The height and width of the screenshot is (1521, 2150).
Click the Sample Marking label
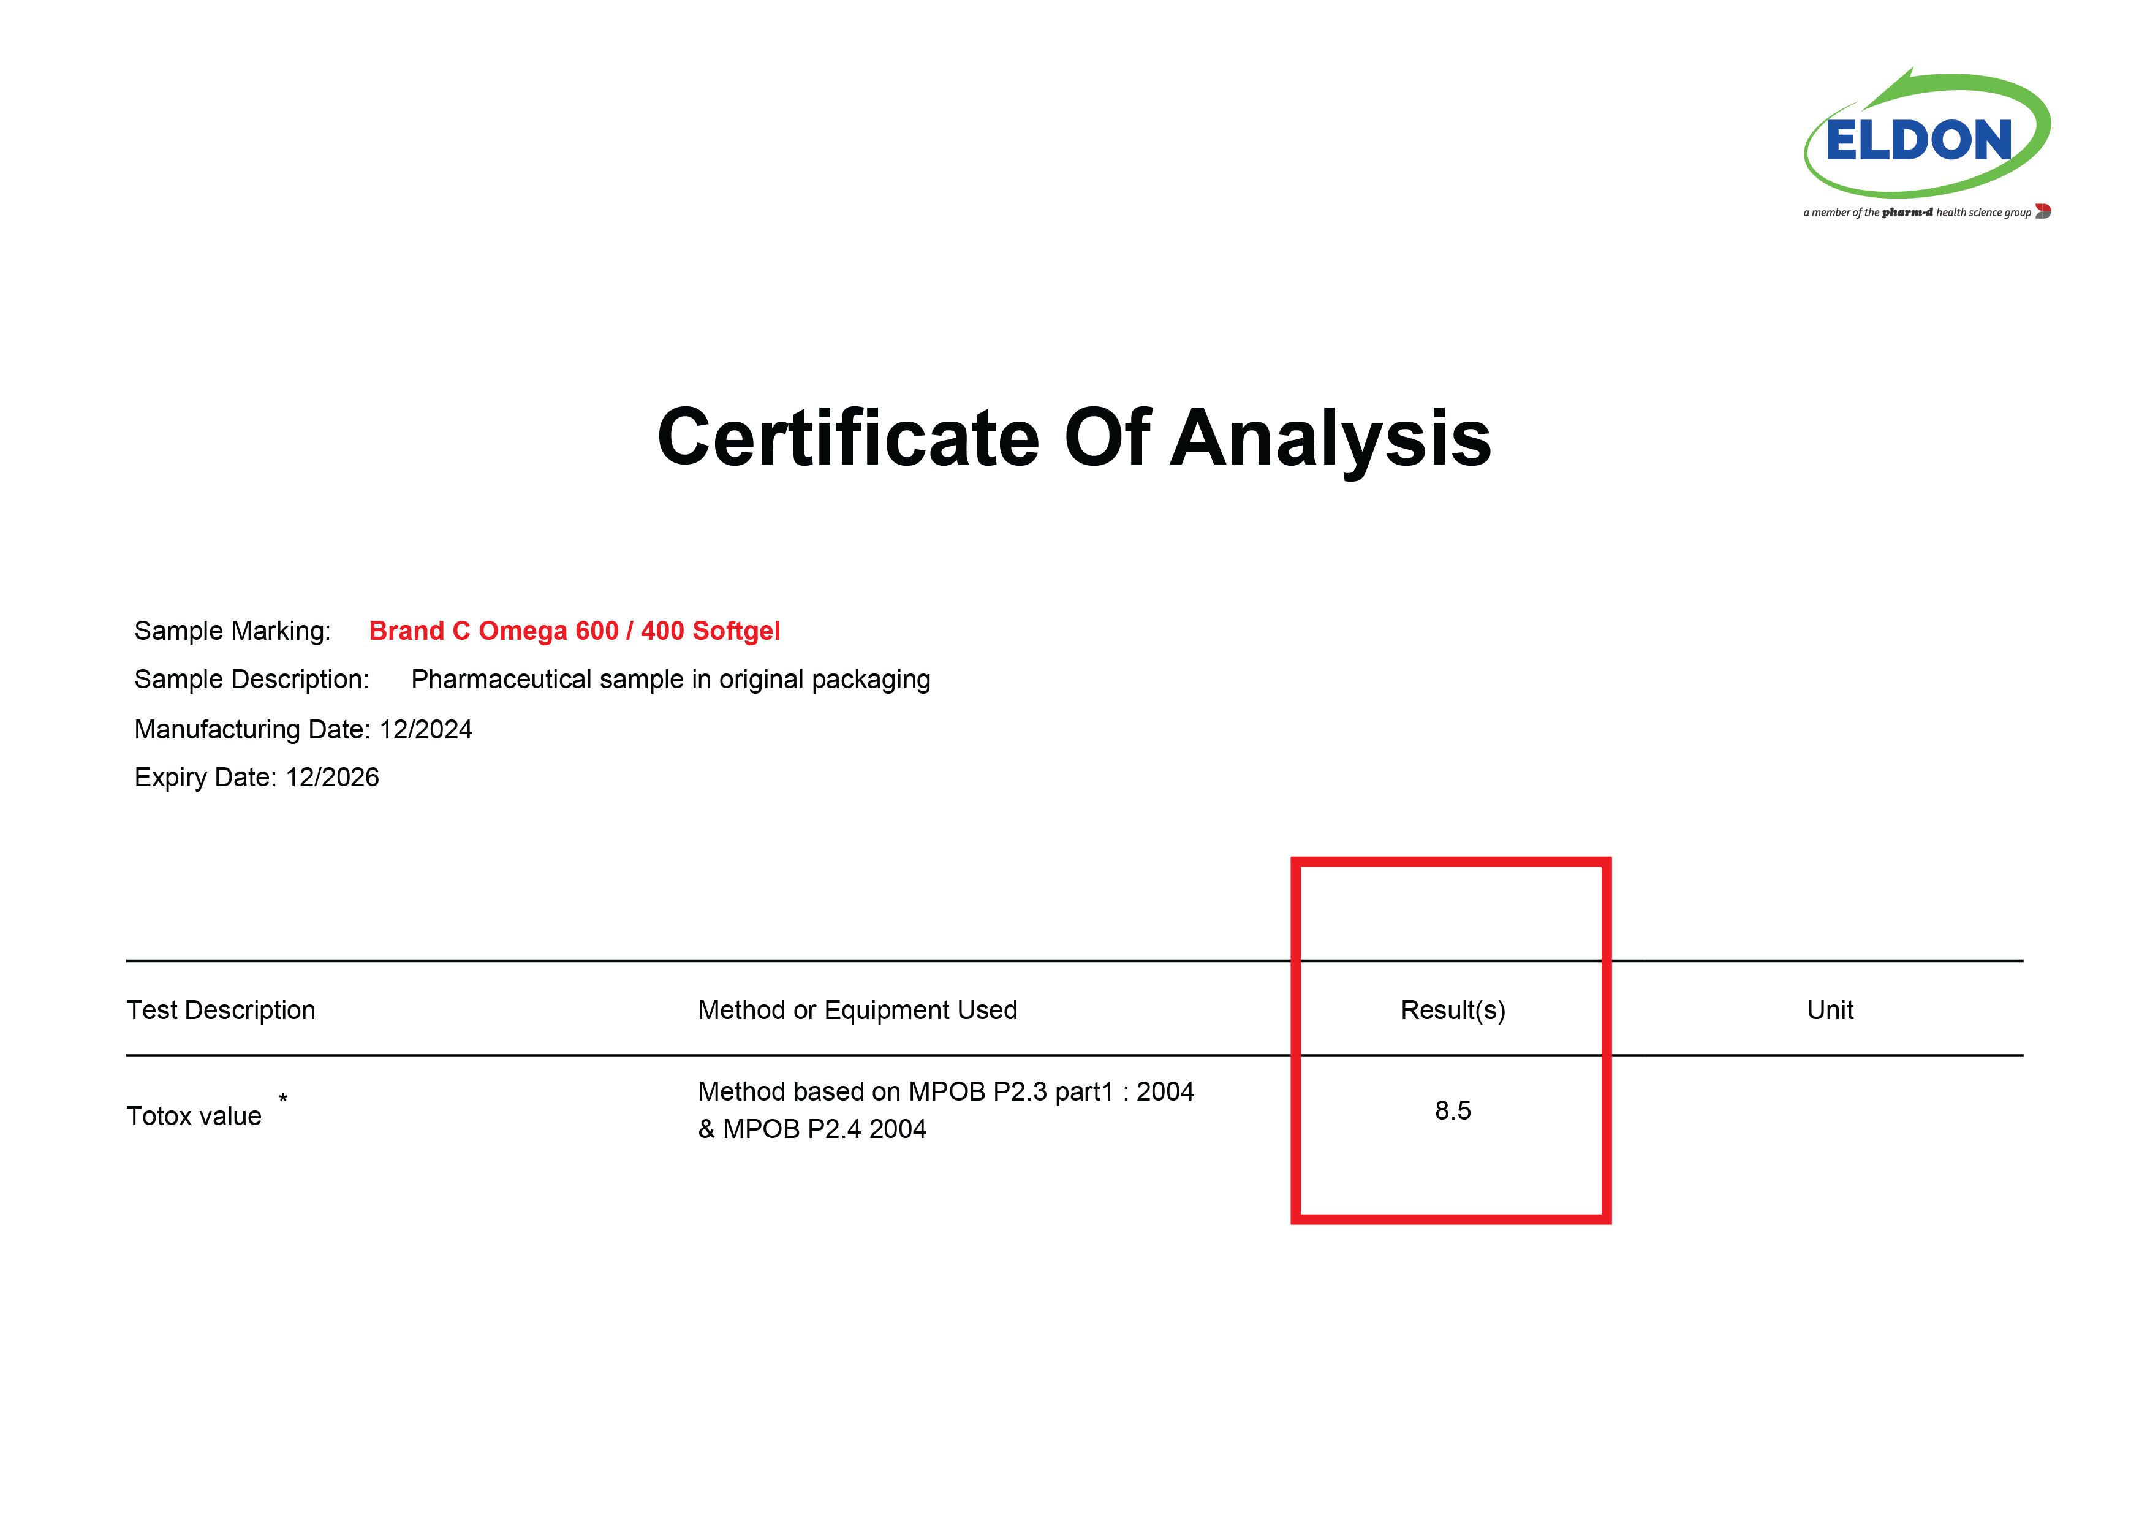(x=232, y=631)
